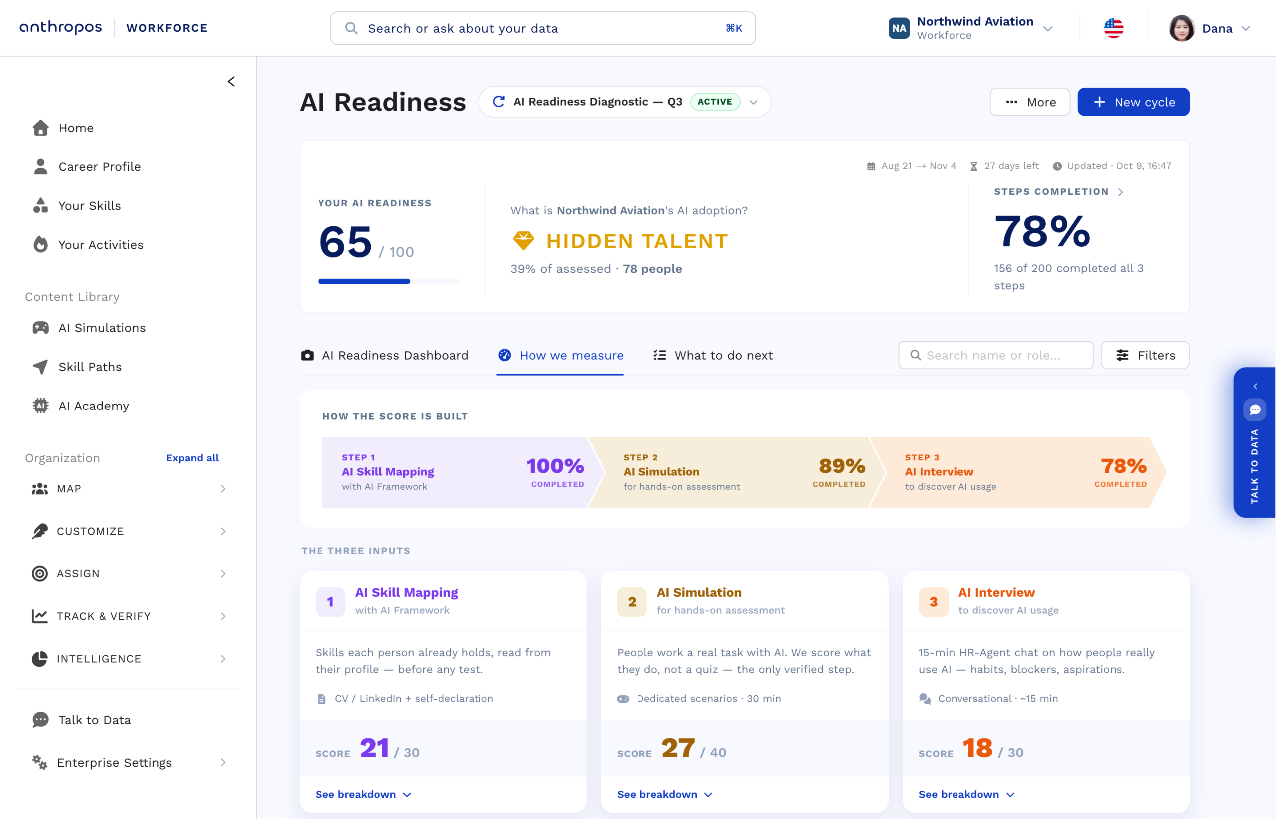Click the Anthropos Workforce logo
Screen dimensions: 1276x819
pyautogui.click(x=114, y=28)
